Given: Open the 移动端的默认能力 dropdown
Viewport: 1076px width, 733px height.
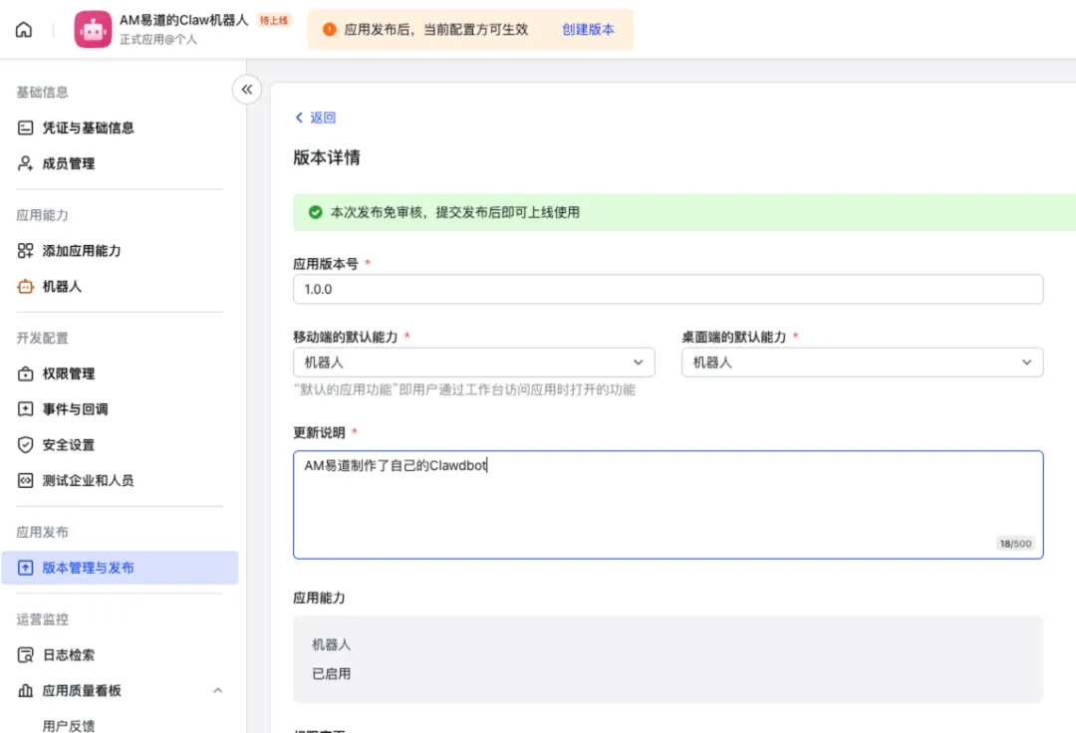Looking at the screenshot, I should pyautogui.click(x=473, y=363).
